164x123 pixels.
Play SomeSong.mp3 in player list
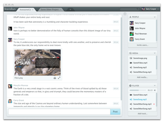[140, 99]
